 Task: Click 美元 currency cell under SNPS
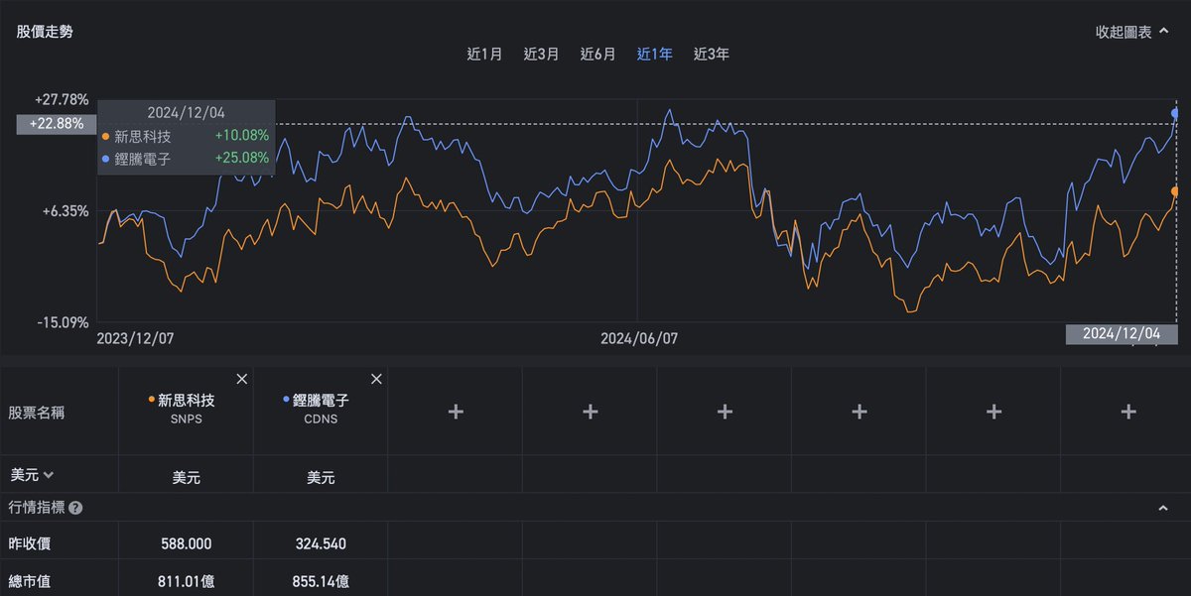click(186, 478)
